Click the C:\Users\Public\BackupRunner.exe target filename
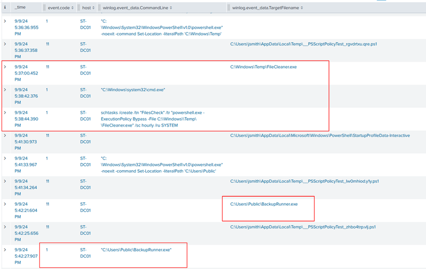The image size is (426, 269). (264, 204)
